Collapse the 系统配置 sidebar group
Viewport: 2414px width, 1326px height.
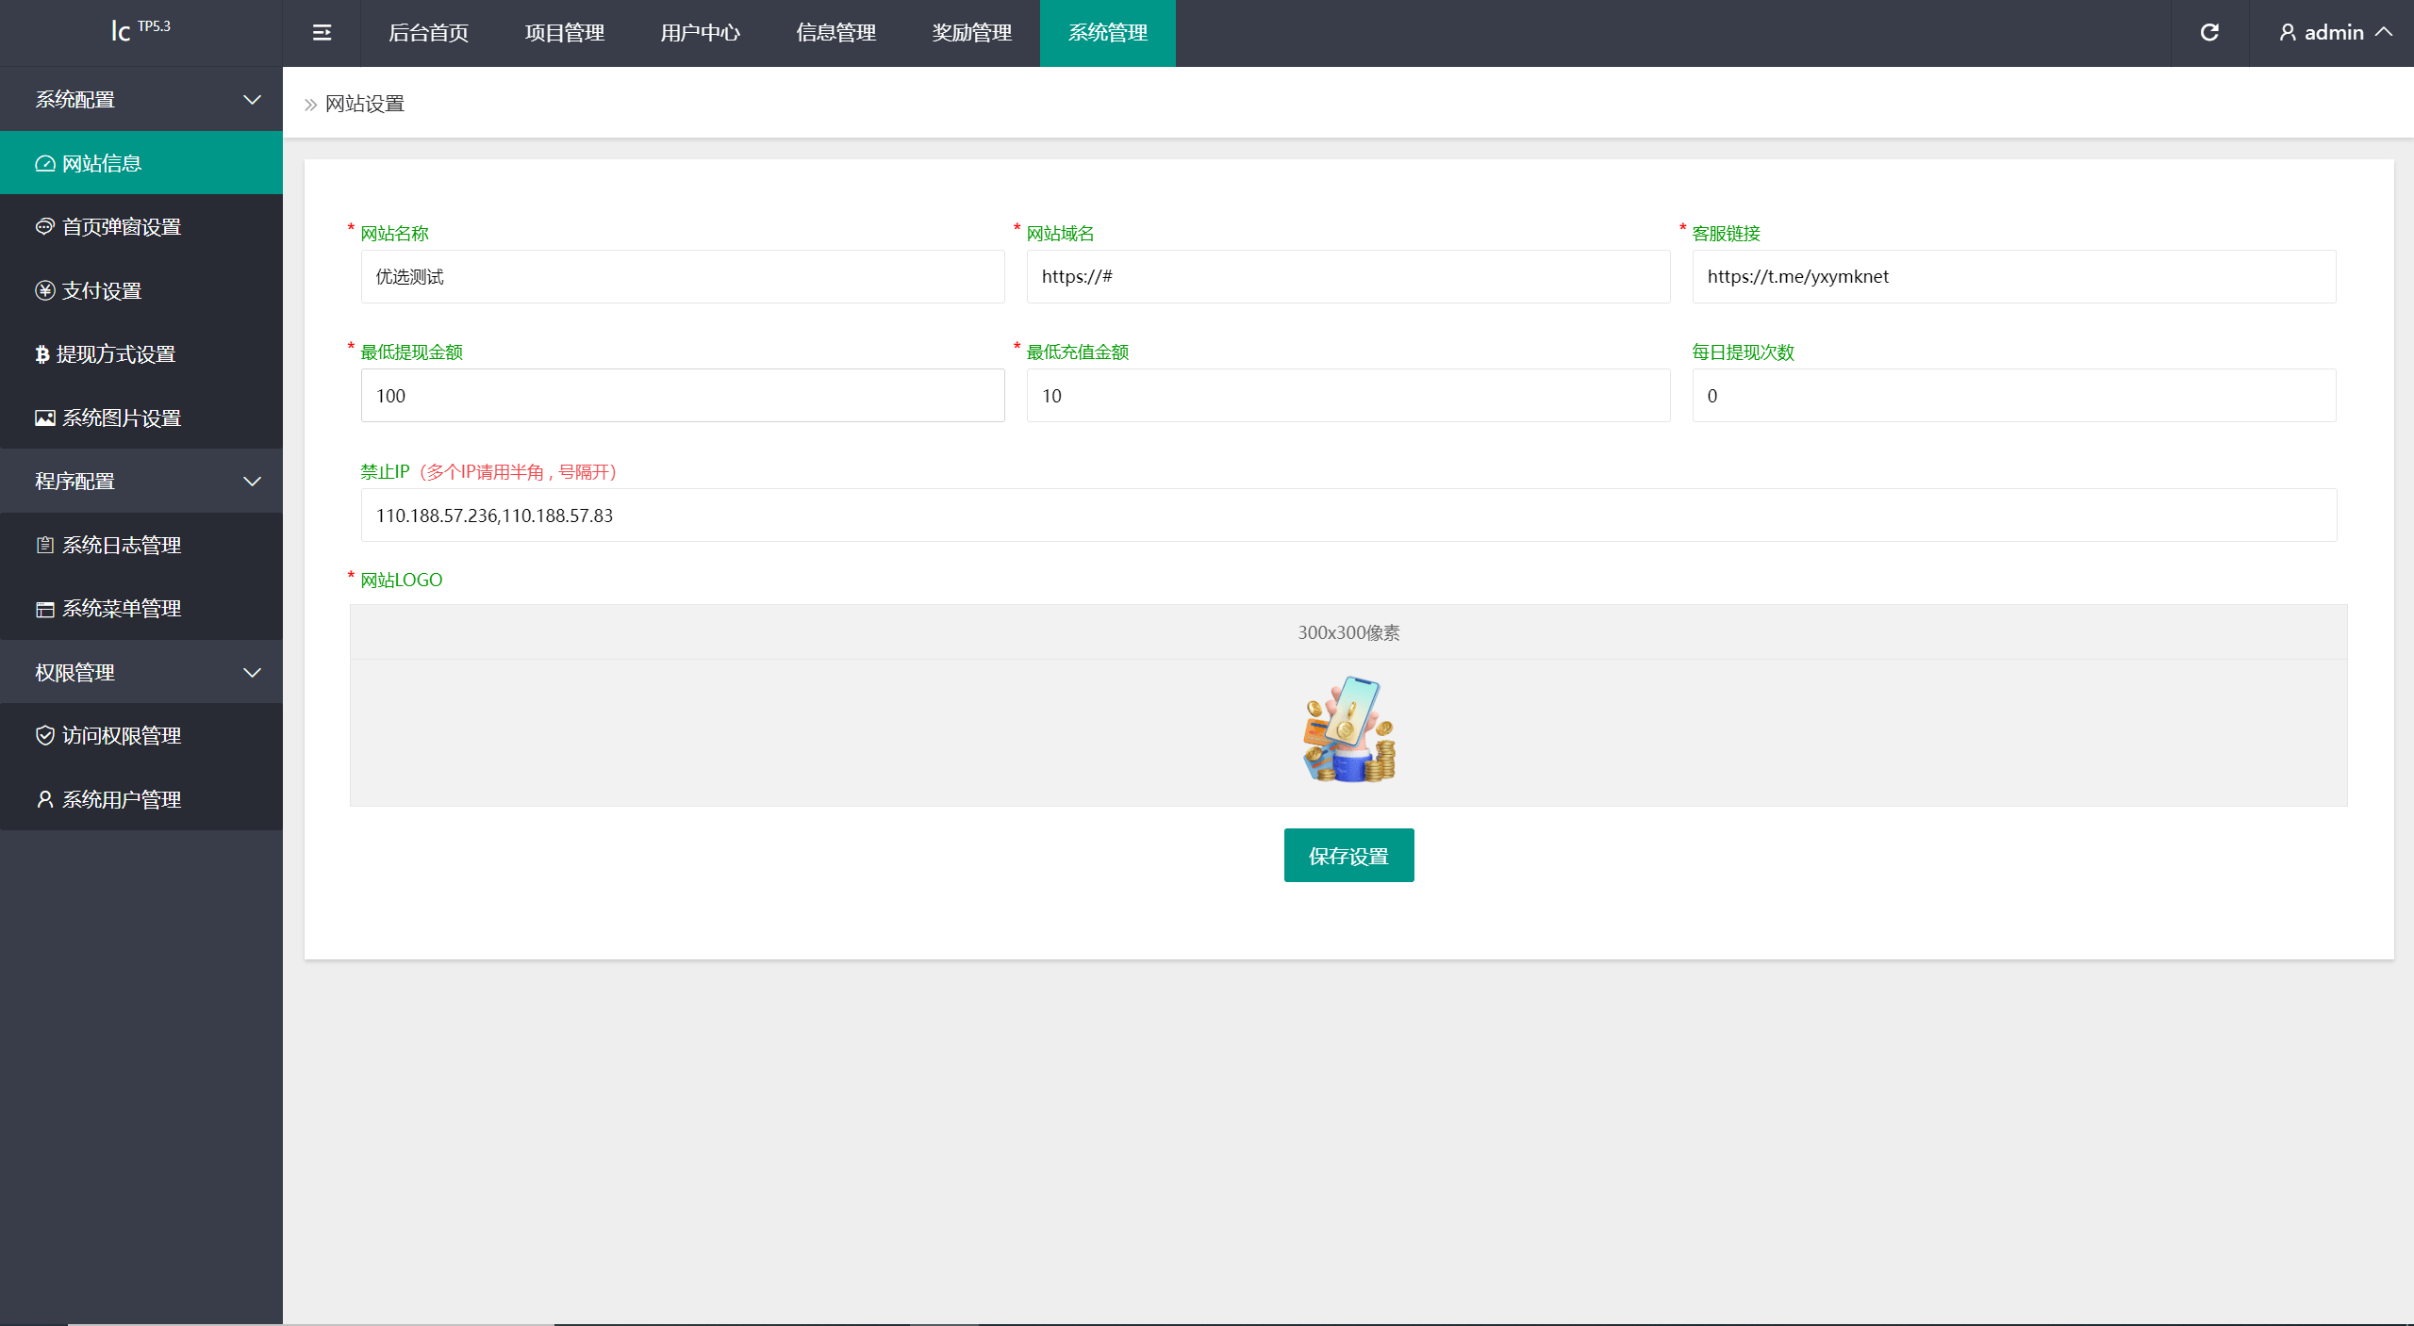point(141,99)
